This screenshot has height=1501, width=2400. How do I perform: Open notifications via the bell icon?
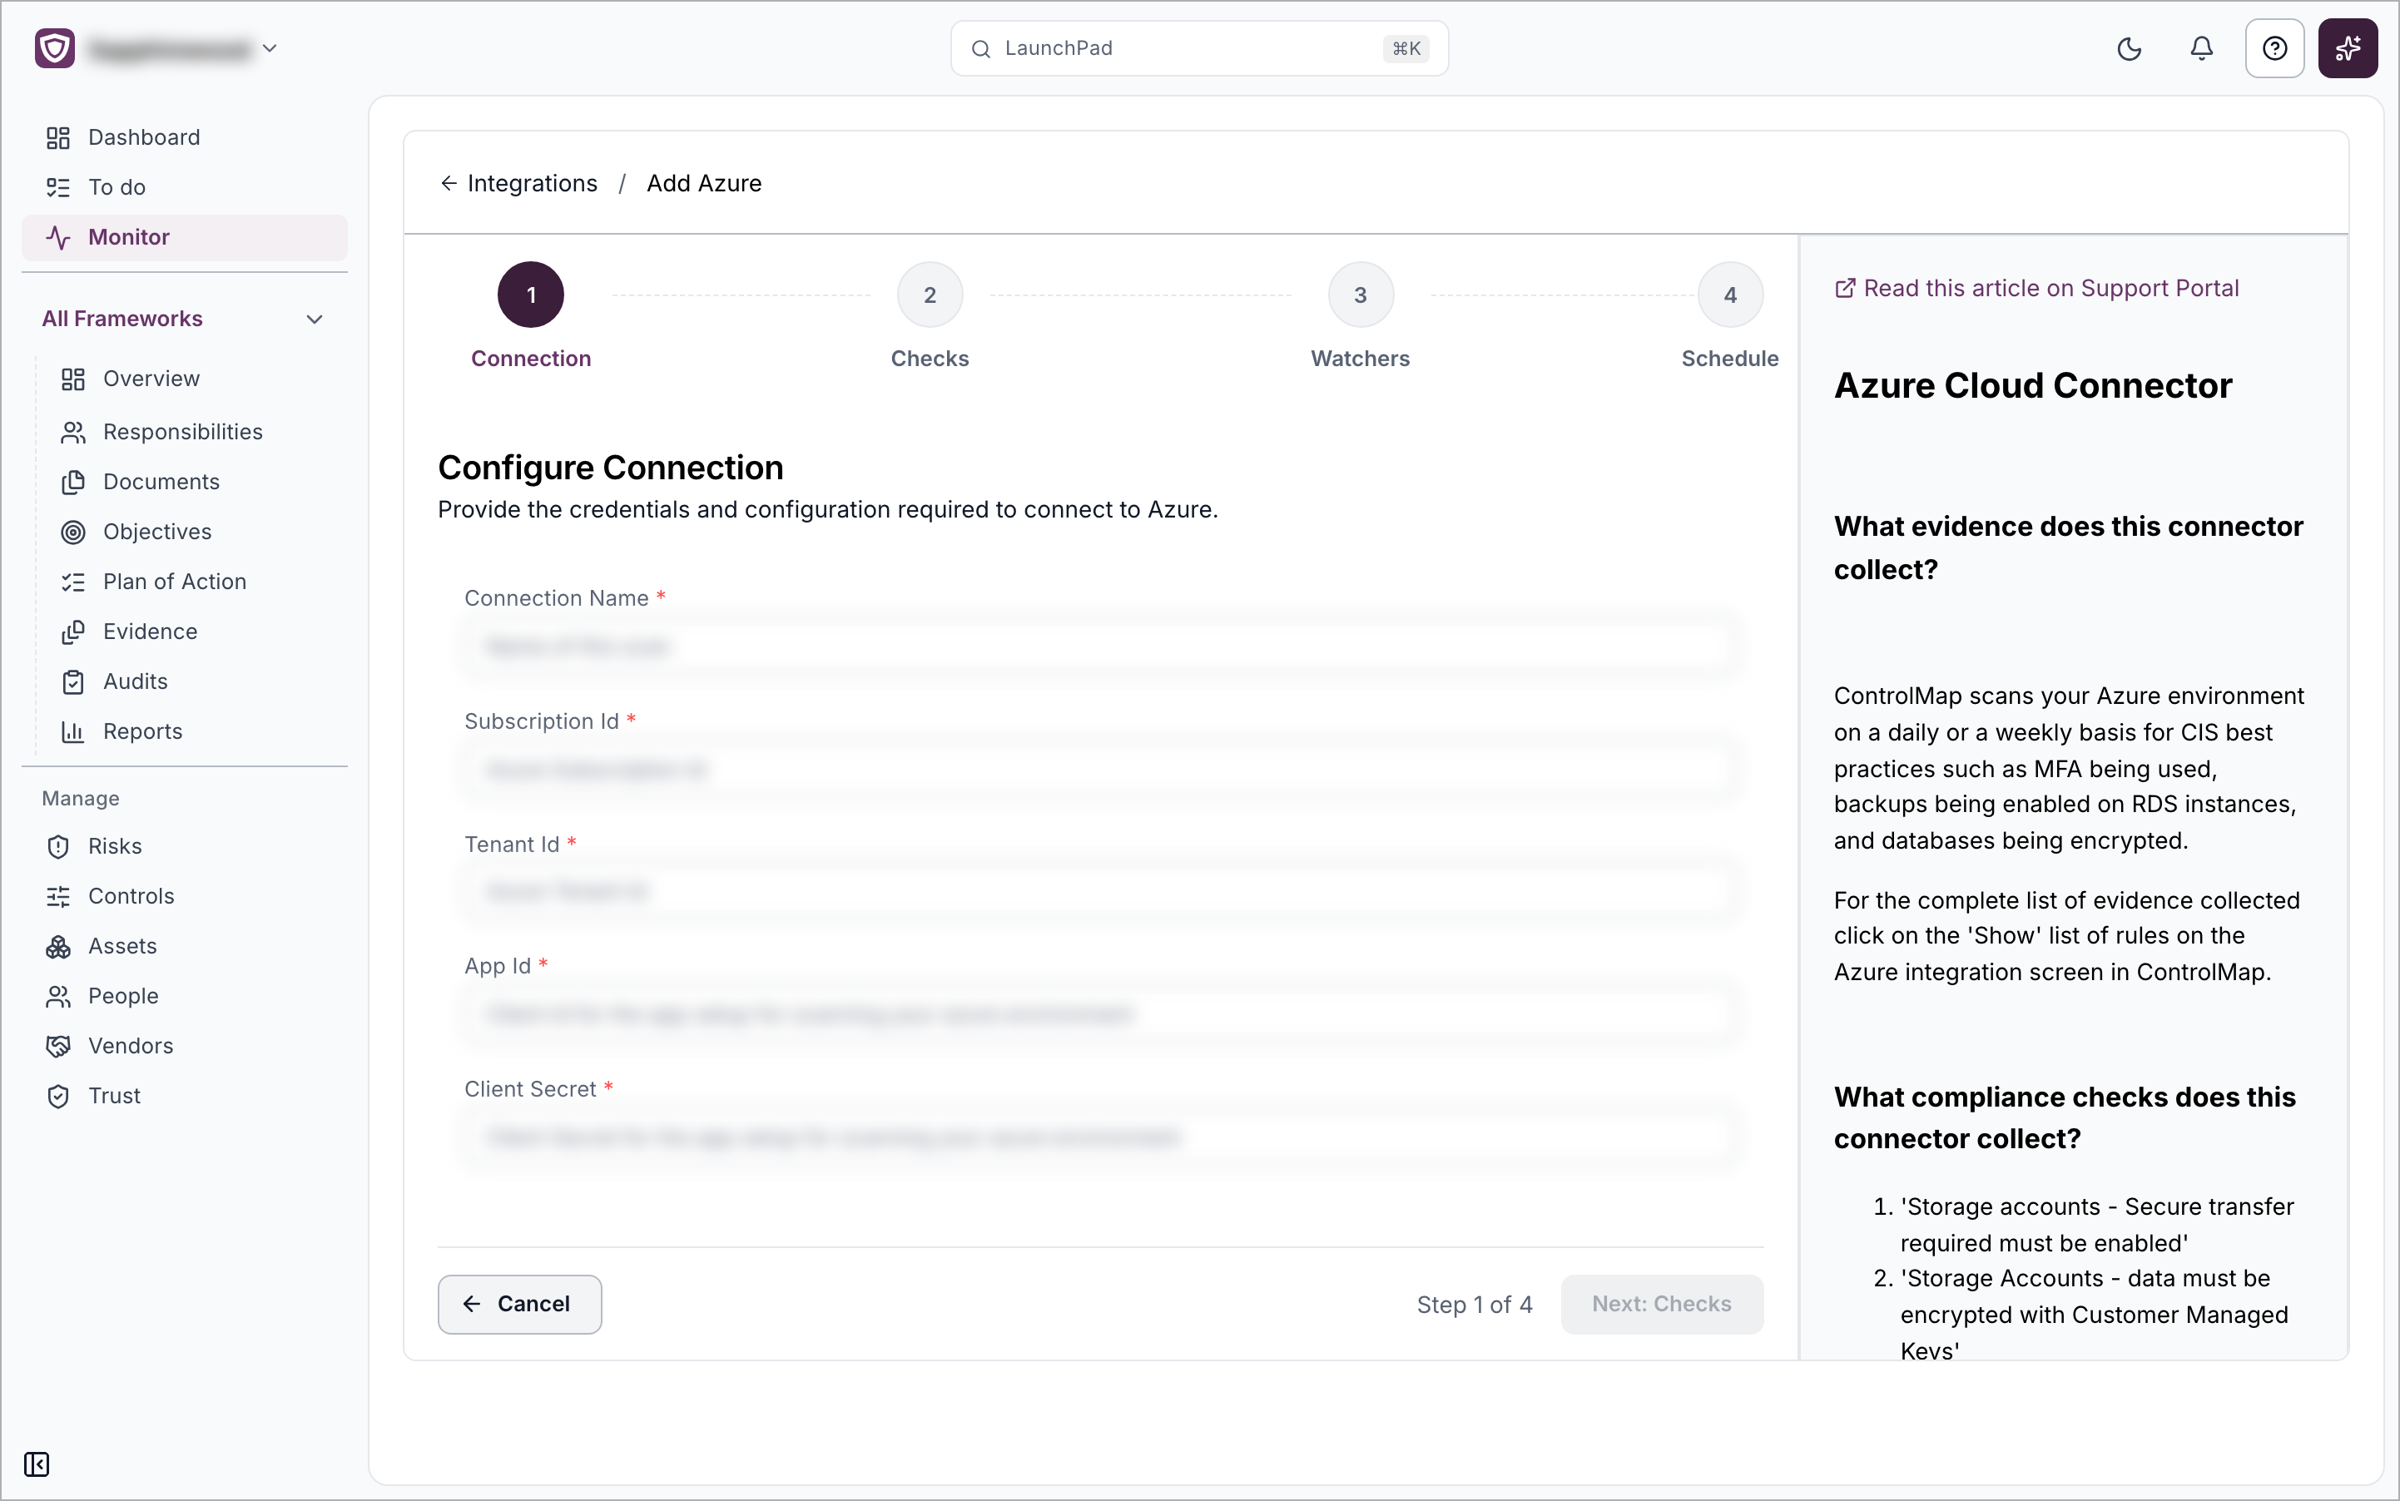pos(2201,48)
